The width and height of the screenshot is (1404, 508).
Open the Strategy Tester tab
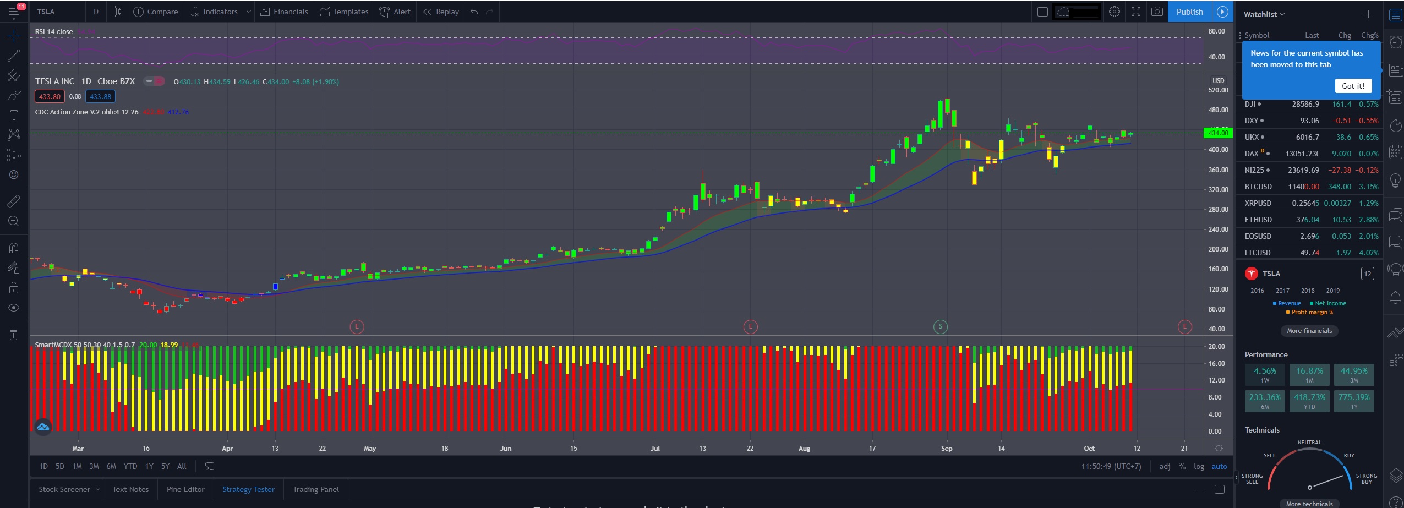tap(248, 489)
